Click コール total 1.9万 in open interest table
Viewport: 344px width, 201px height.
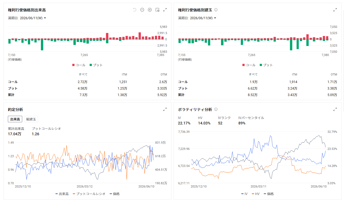click(254, 82)
